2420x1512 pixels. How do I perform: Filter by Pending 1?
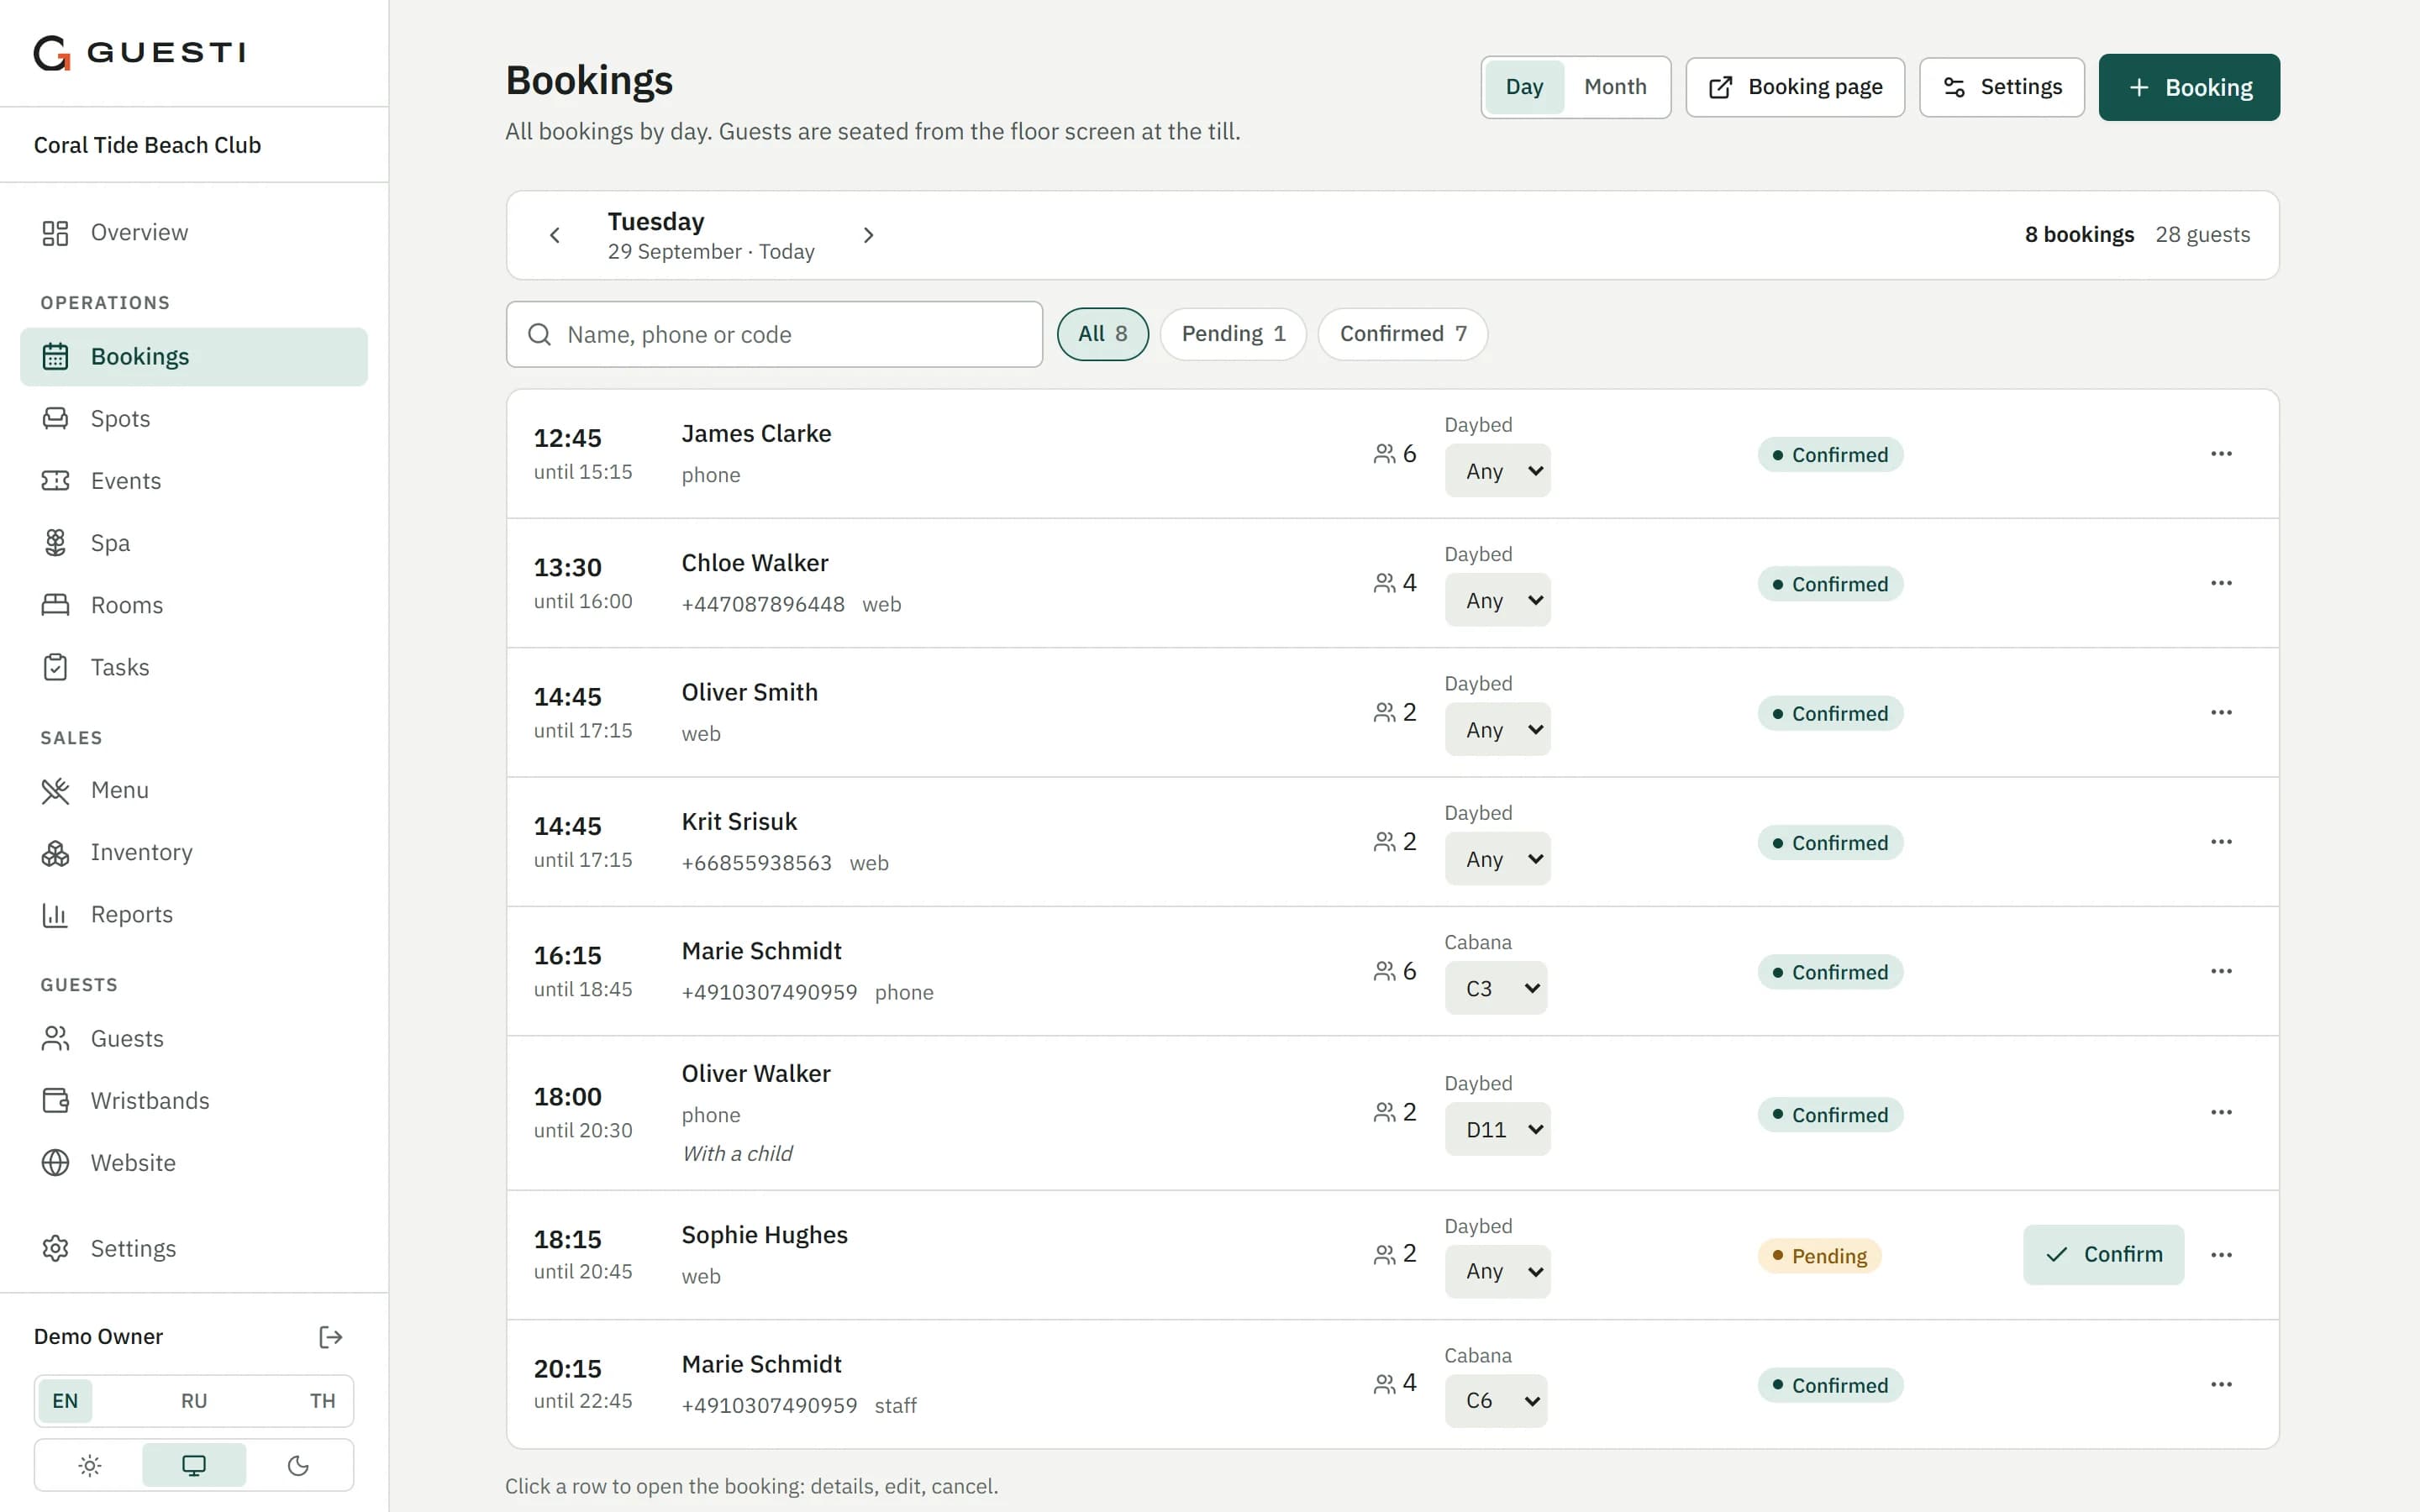point(1233,334)
